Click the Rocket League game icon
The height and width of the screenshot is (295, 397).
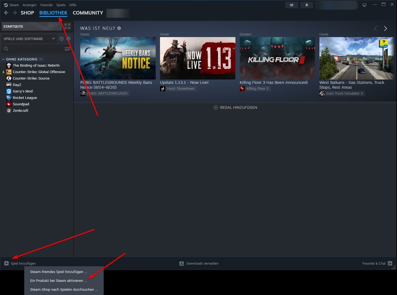coord(9,98)
